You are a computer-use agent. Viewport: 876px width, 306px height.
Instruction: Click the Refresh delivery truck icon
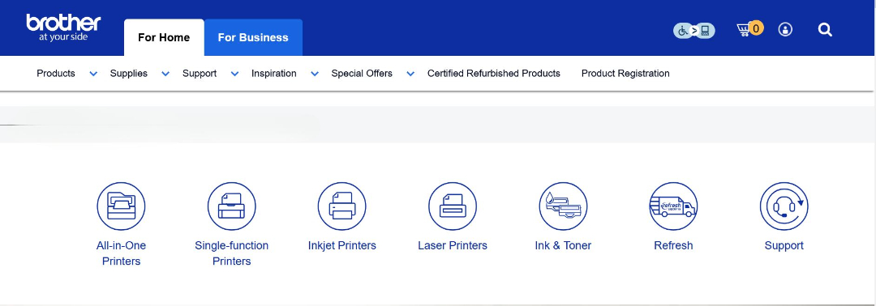pos(673,206)
